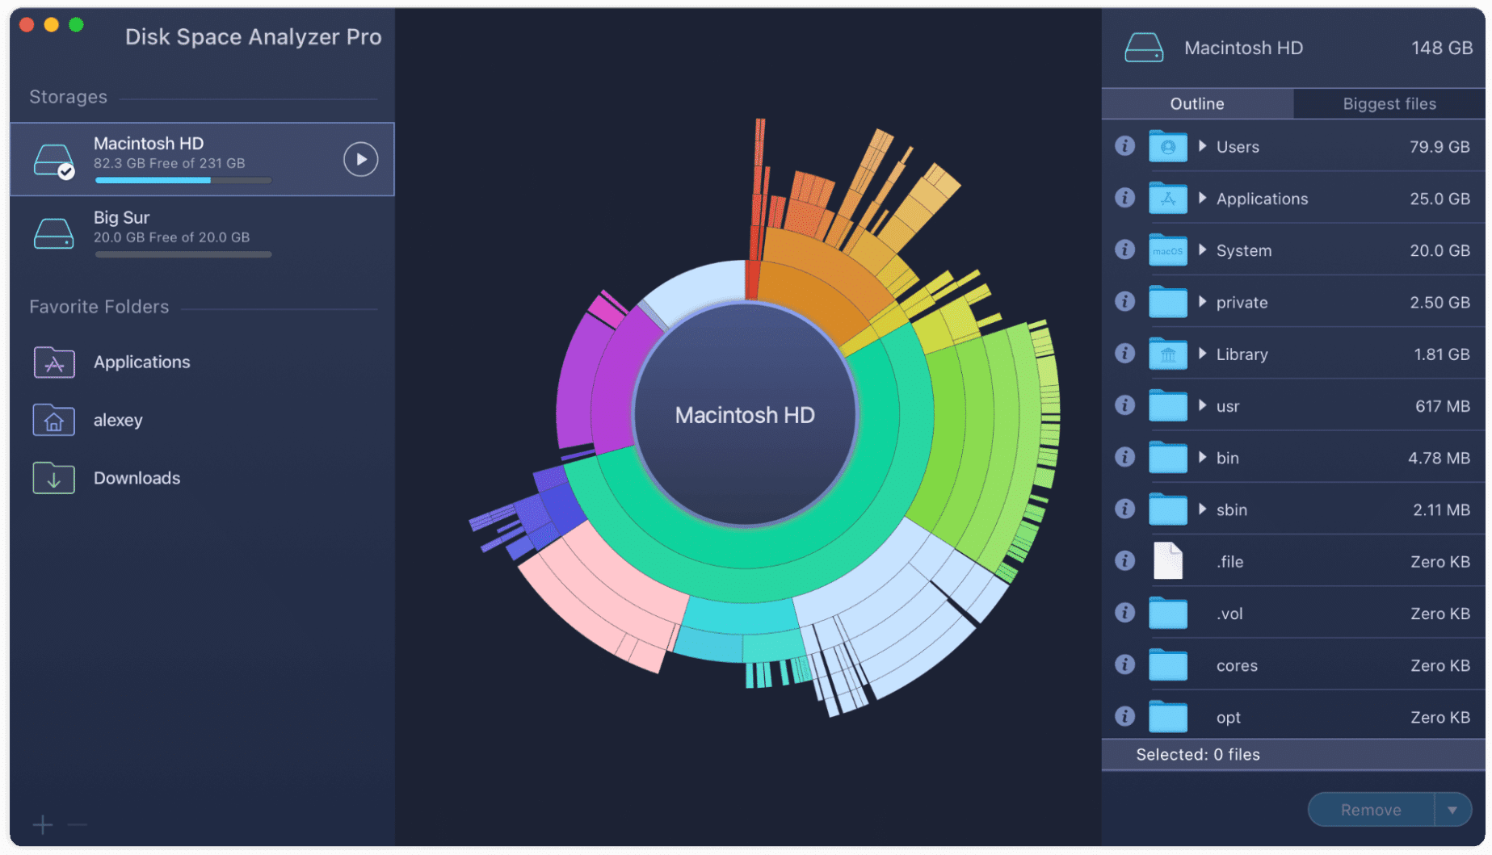Click the green window zoom button
The image size is (1492, 855).
[76, 24]
